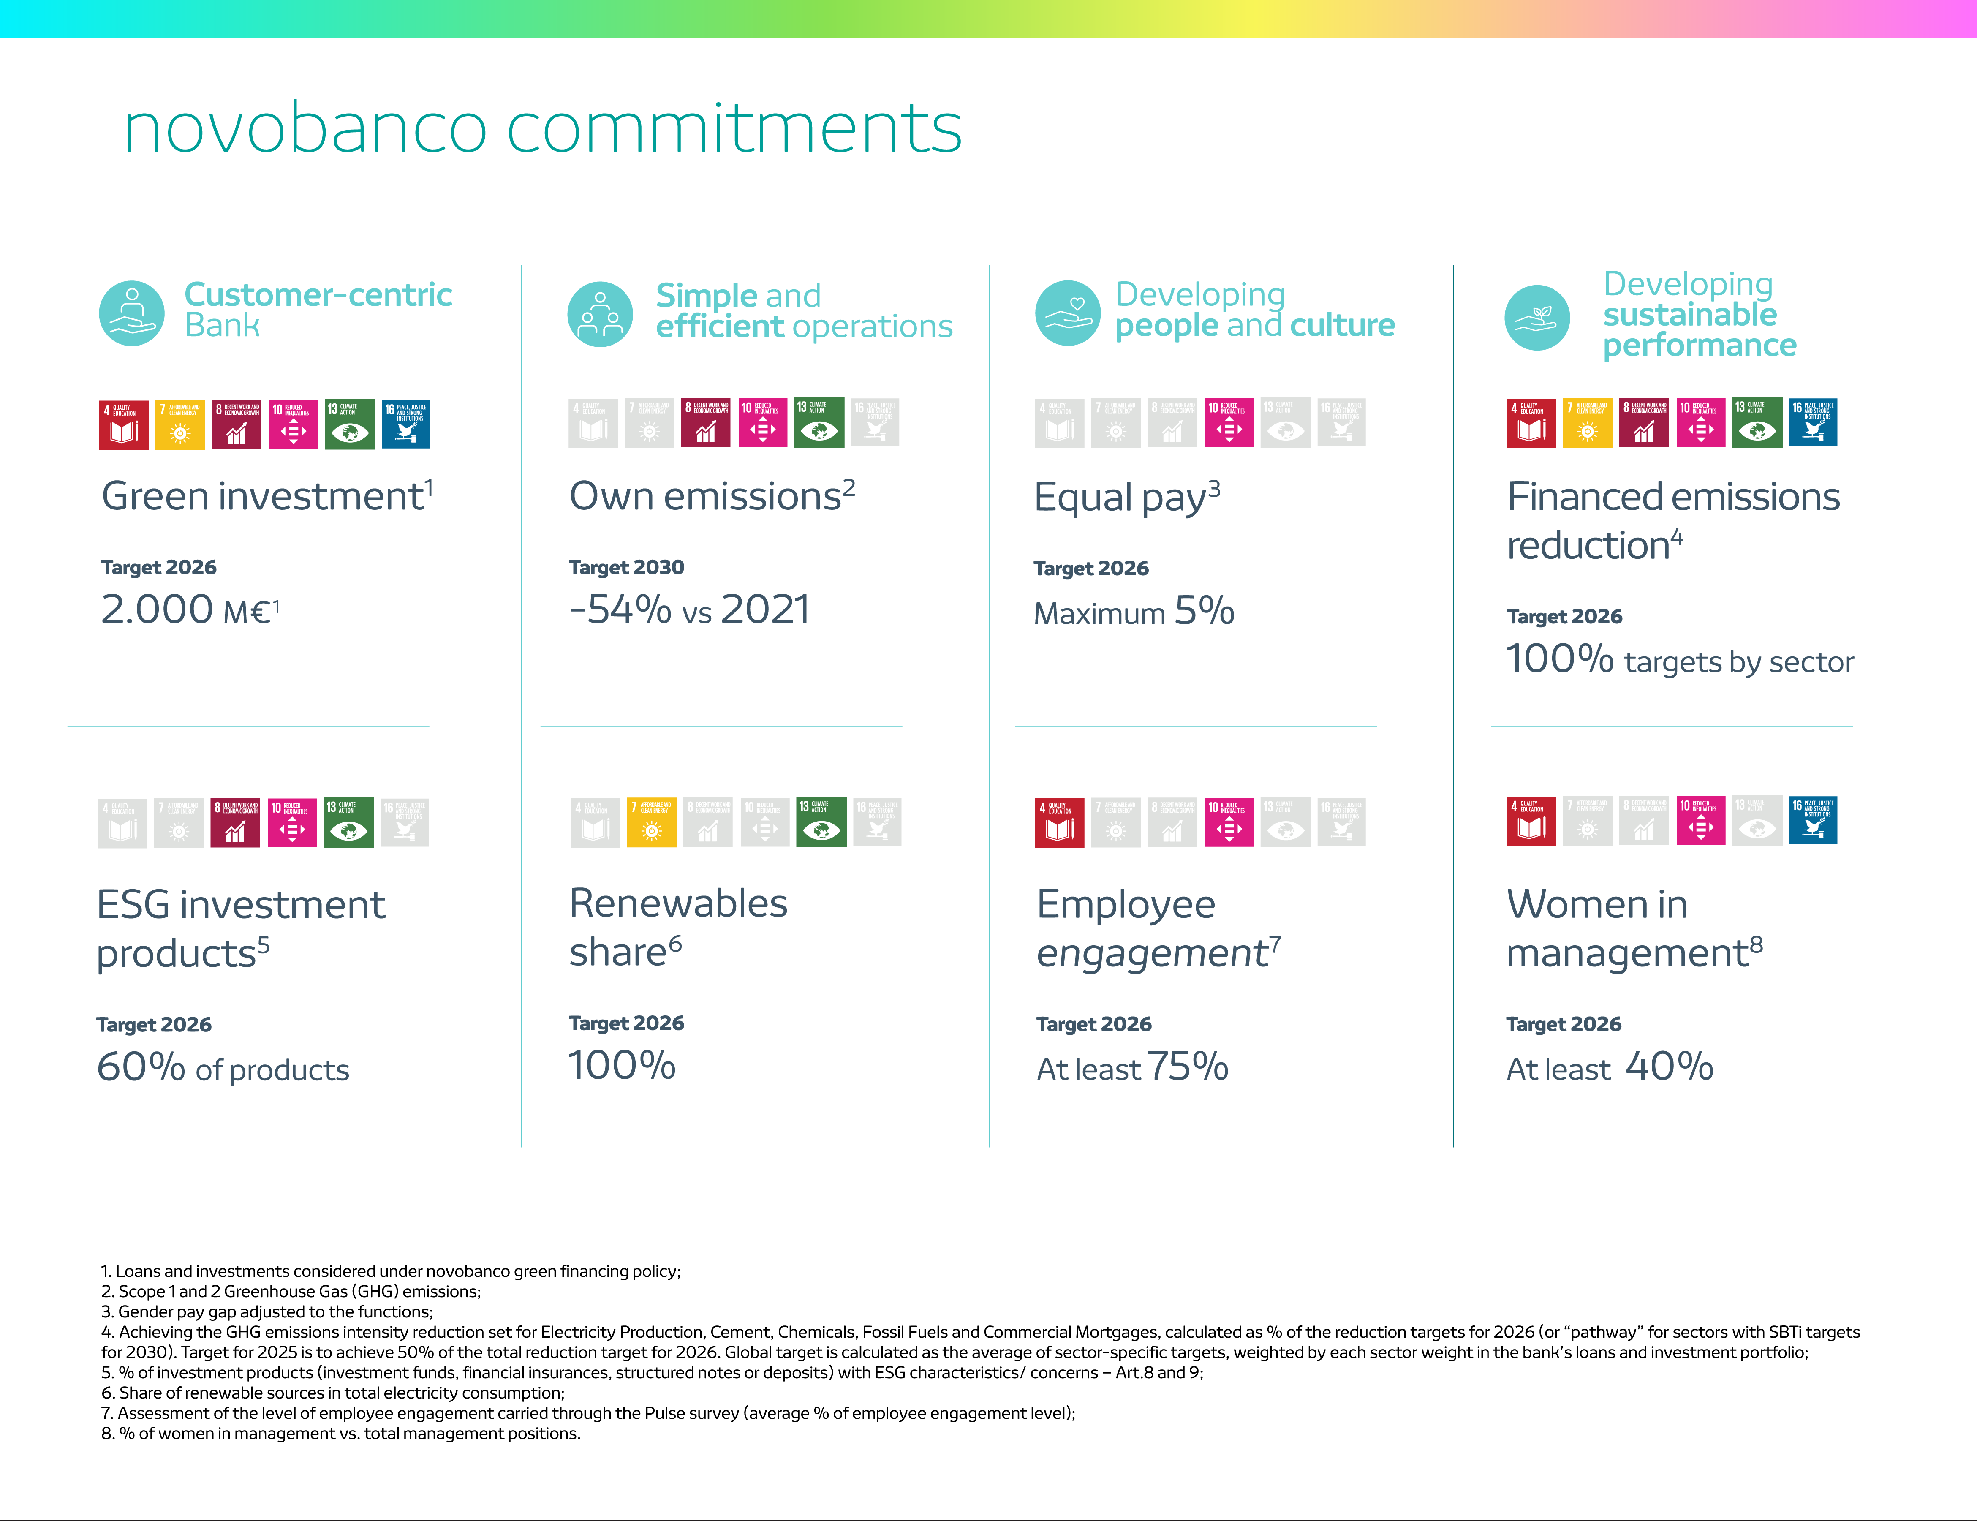Screen dimensions: 1977x1521
Task: Click footnote 4 about GHG emissions intensity reduction
Action: click(x=980, y=1342)
